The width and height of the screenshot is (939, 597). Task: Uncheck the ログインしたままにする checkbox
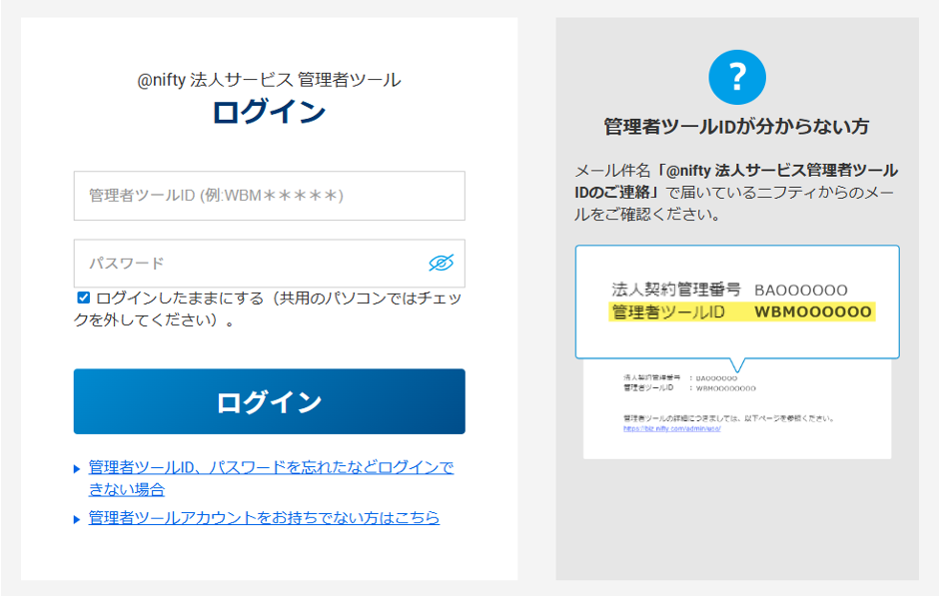[83, 298]
